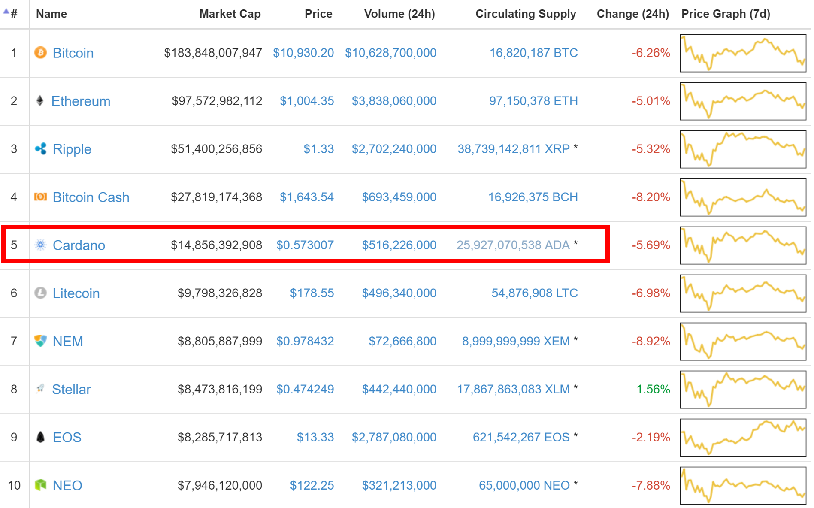
Task: Open Ethereum 7-day price graph
Action: (x=743, y=101)
